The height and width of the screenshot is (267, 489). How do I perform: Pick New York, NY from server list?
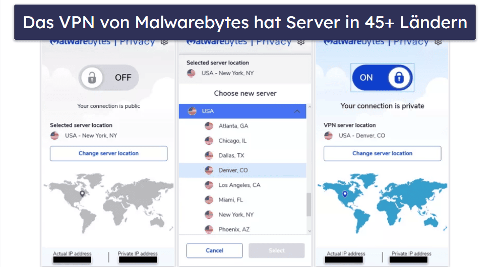(x=242, y=215)
